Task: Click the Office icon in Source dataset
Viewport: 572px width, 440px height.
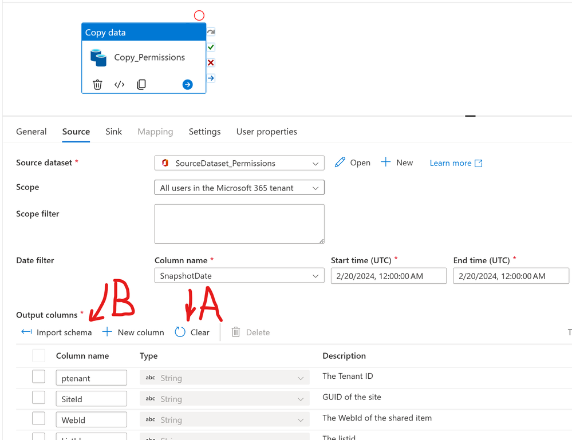Action: click(165, 163)
